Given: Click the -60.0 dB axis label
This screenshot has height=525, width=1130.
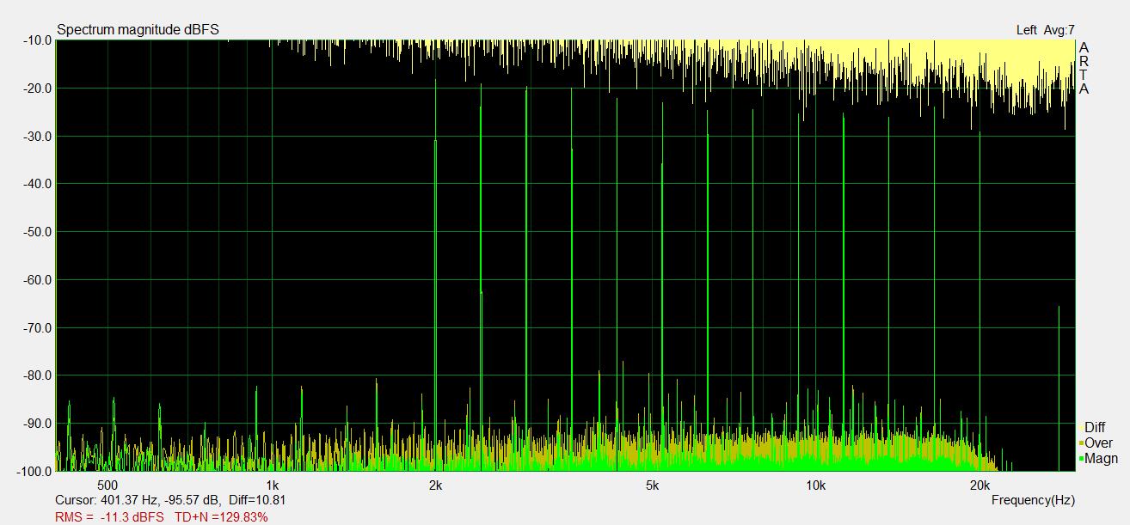Looking at the screenshot, I should pos(37,280).
